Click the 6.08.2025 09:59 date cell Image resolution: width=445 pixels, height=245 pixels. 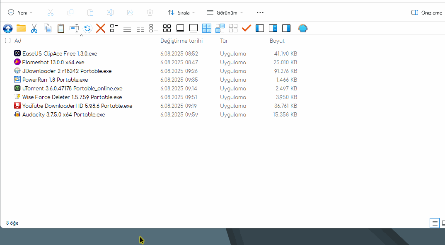point(179,115)
